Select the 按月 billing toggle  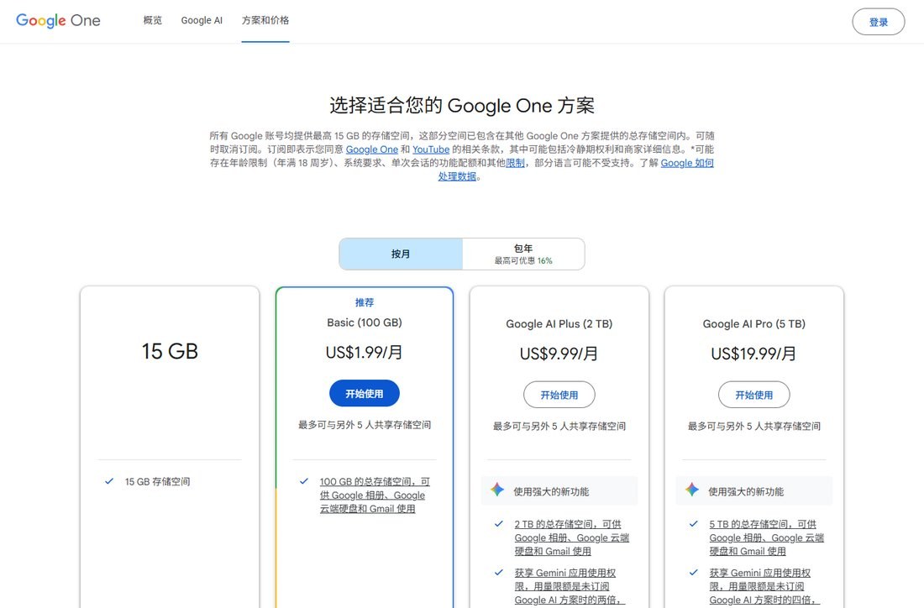(401, 254)
